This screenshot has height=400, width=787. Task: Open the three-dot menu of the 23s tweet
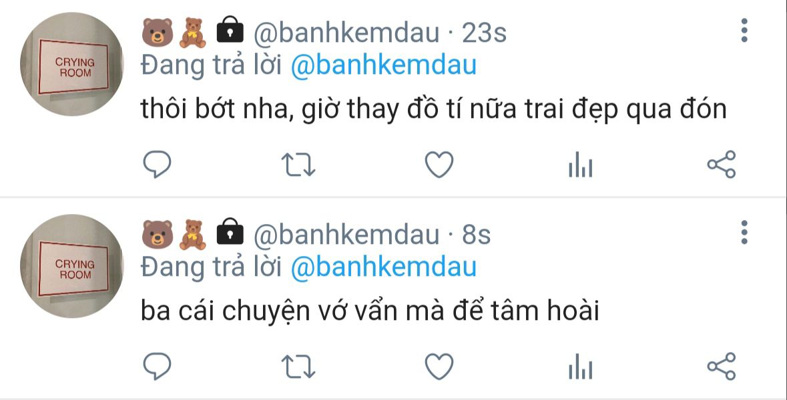(744, 31)
